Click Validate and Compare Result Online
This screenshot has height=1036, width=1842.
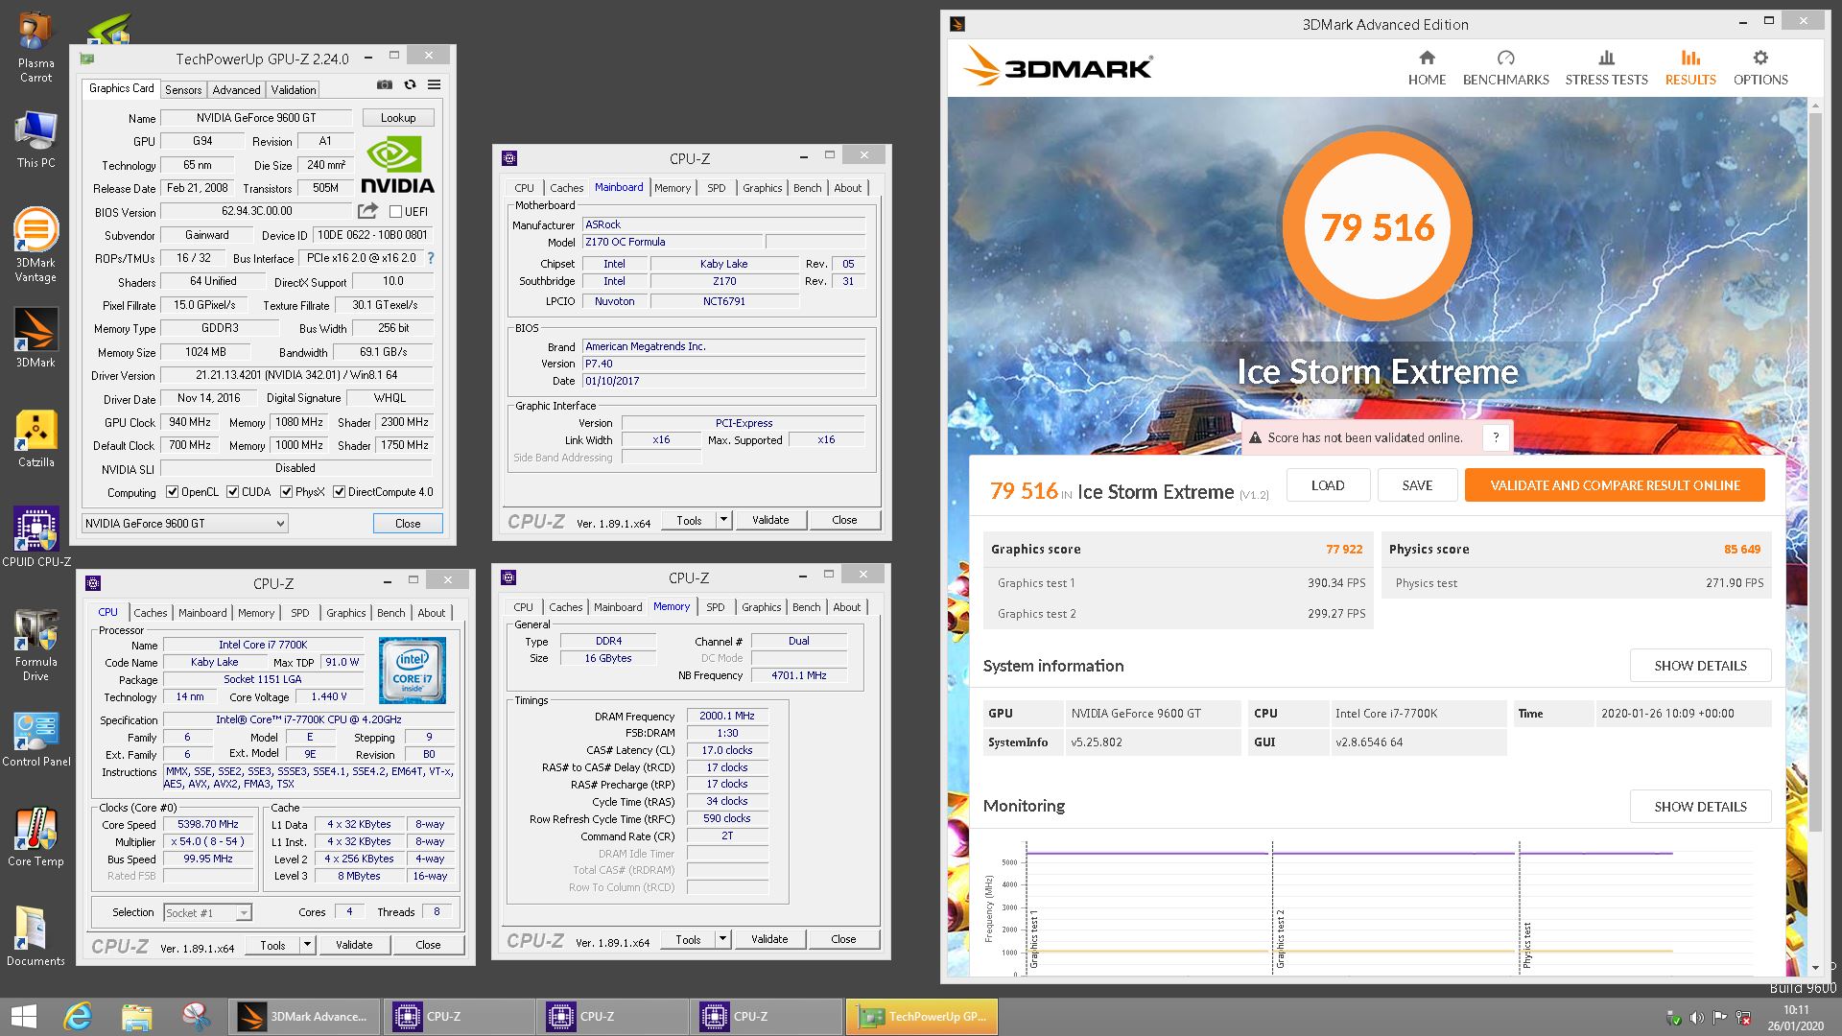click(x=1615, y=485)
